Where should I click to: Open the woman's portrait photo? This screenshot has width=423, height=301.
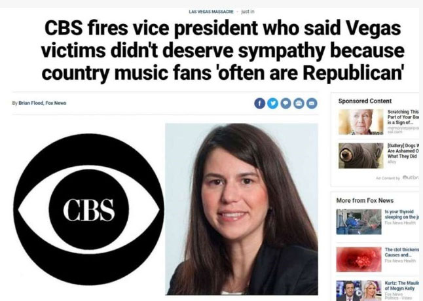(x=242, y=209)
